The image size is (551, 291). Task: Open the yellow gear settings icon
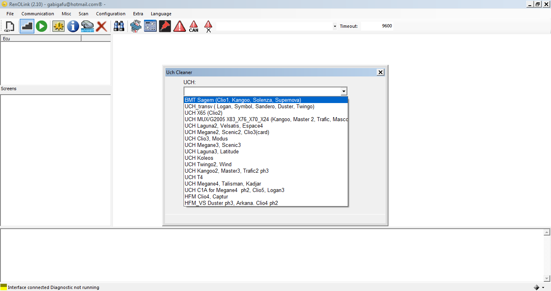click(58, 27)
